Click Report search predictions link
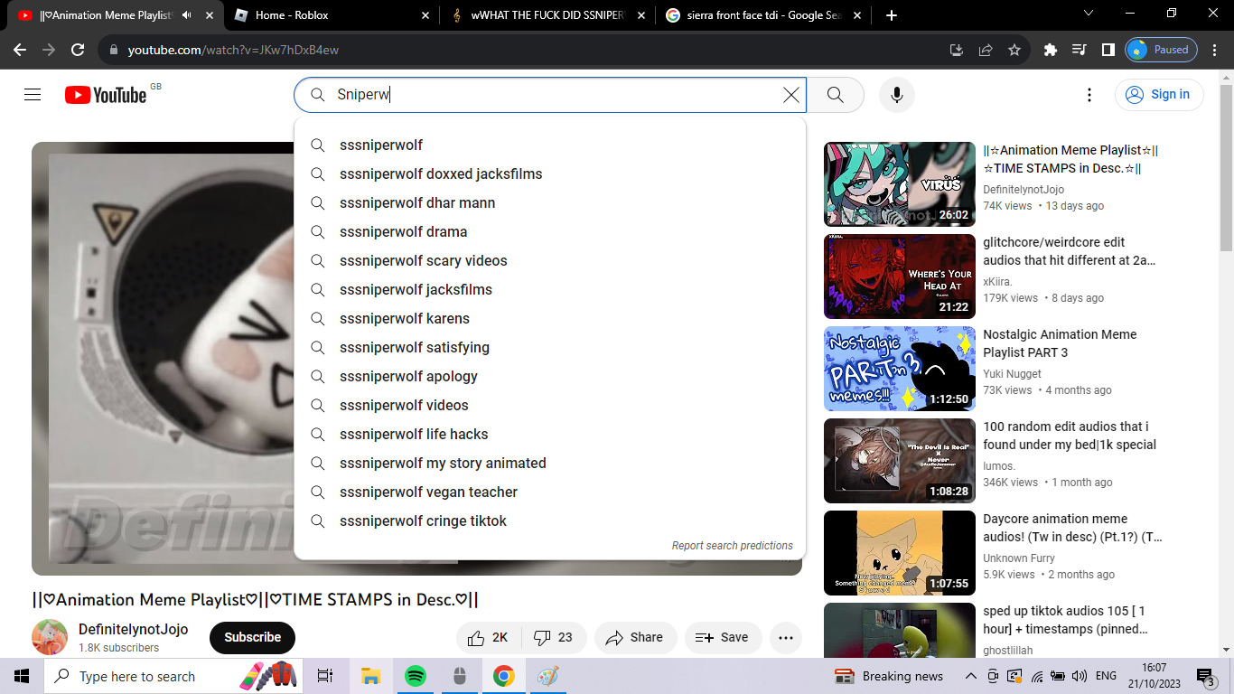The height and width of the screenshot is (694, 1234). [x=732, y=546]
